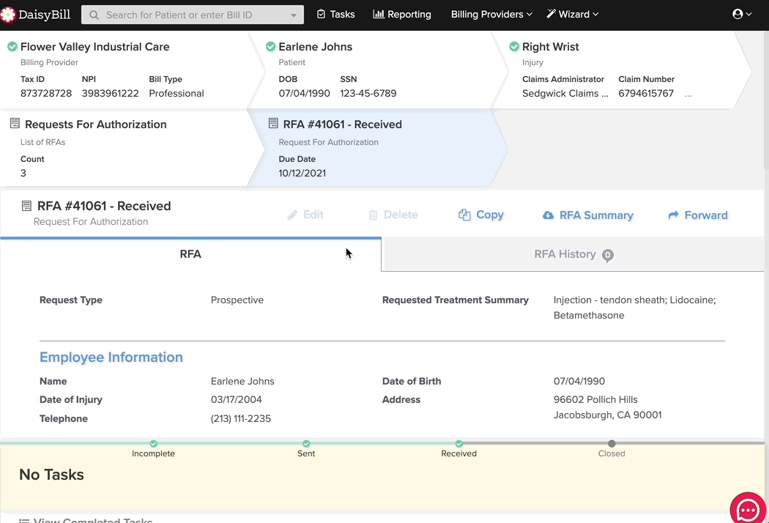The height and width of the screenshot is (523, 769).
Task: Copy this RFA
Action: 481,215
